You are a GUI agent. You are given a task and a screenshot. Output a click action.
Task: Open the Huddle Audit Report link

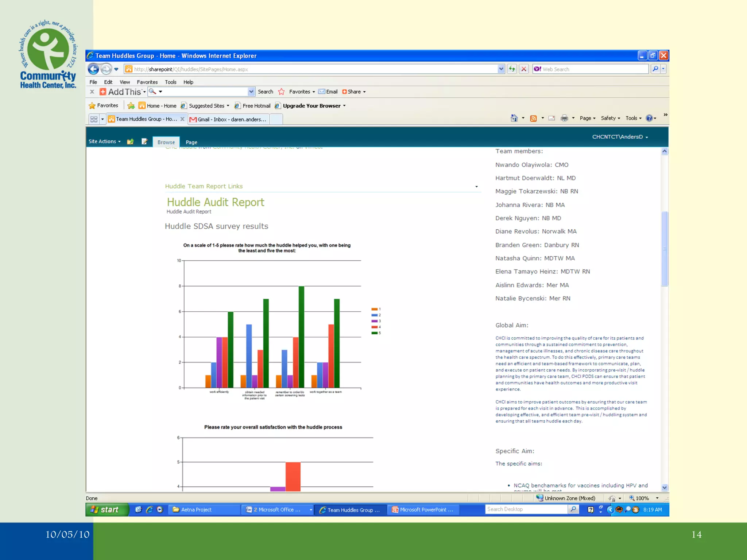(215, 202)
